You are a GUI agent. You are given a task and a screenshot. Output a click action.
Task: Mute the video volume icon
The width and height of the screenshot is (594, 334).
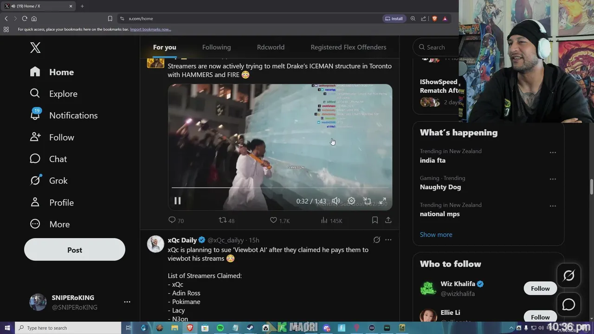click(x=336, y=201)
